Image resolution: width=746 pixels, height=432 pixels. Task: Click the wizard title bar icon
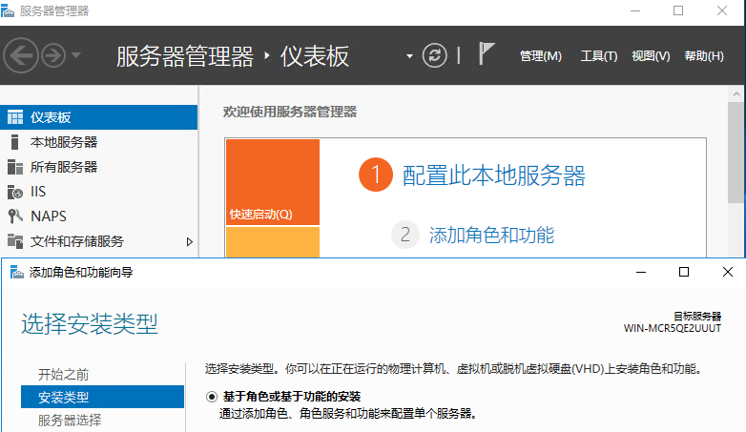[x=16, y=272]
